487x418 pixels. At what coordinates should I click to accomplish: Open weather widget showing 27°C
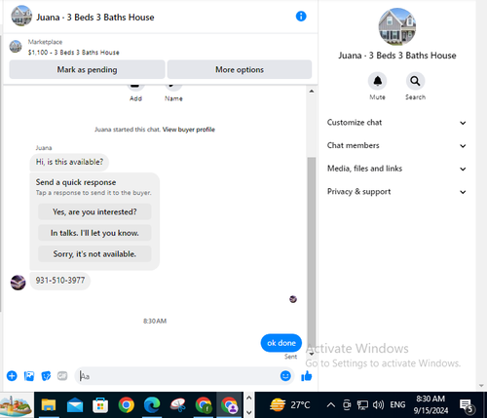(289, 405)
